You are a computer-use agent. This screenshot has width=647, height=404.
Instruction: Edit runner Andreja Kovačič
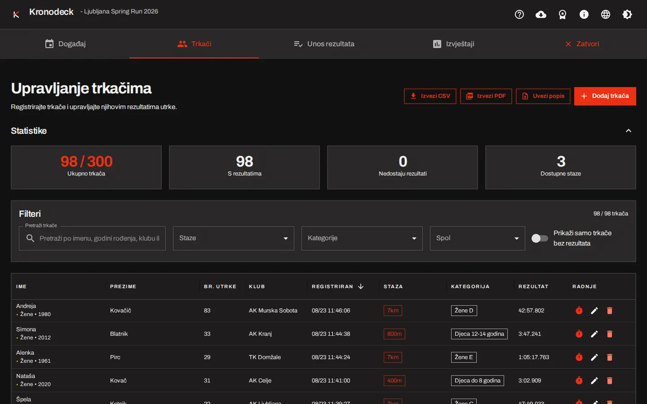pos(594,311)
